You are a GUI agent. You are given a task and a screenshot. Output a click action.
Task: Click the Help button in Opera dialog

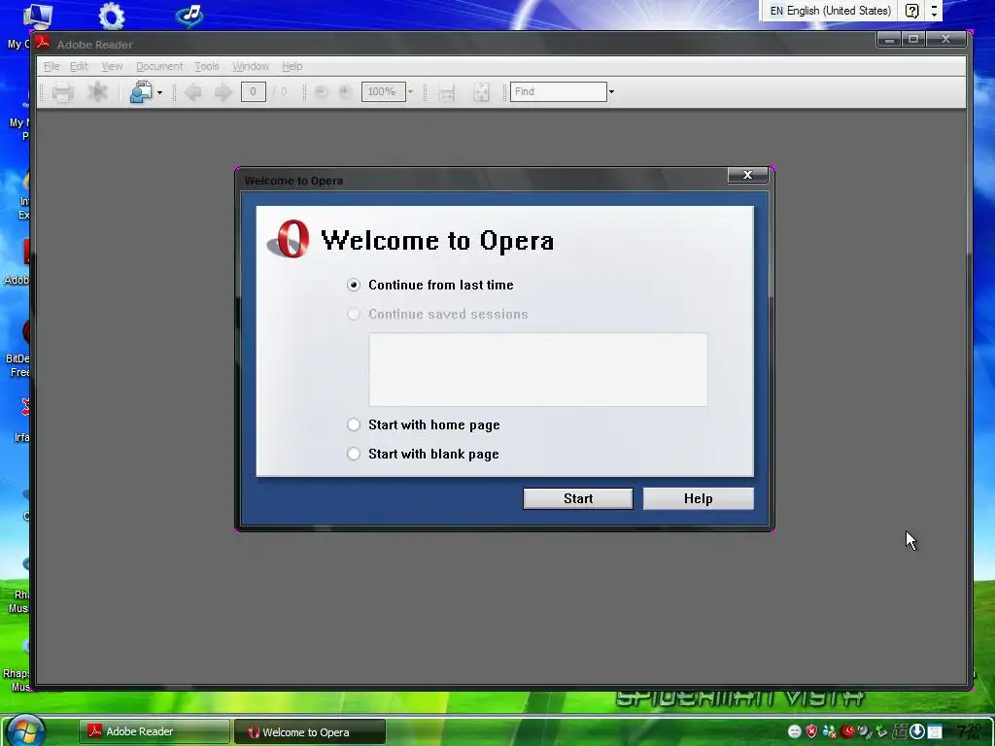coord(698,498)
